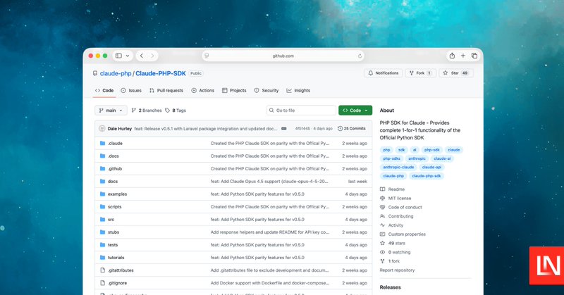
Task: Open the green Code dropdown button
Action: [x=355, y=111]
